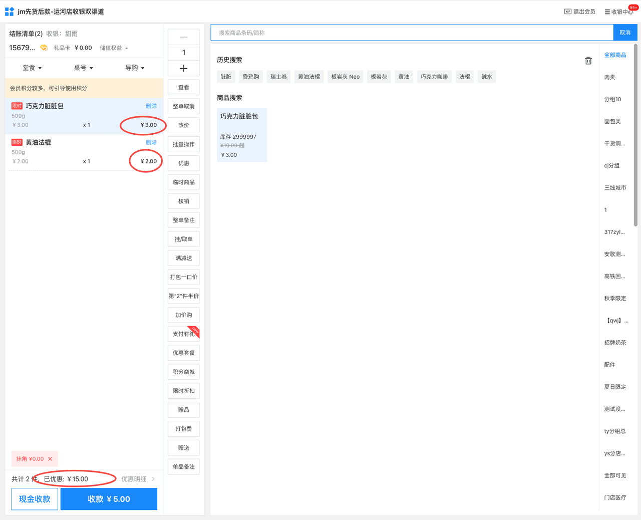This screenshot has height=520, width=641.
Task: Remove the 抹角 ¥0.00 tag
Action: click(x=50, y=459)
